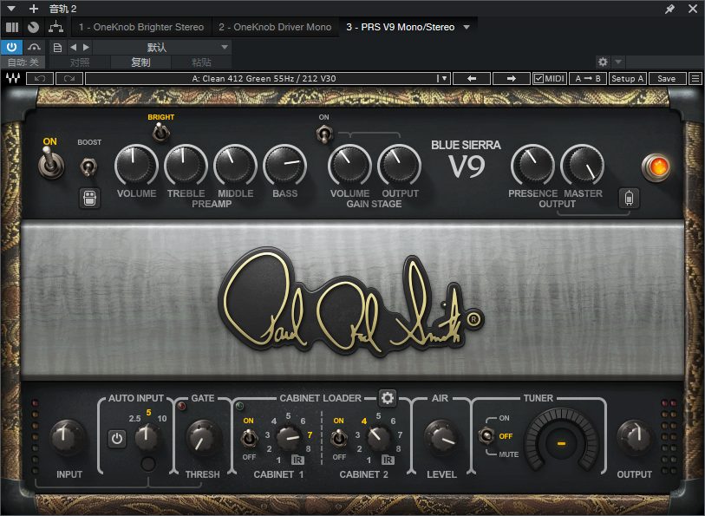Image resolution: width=705 pixels, height=516 pixels.
Task: Click the bottom-right OUTPUT knob
Action: [x=634, y=438]
